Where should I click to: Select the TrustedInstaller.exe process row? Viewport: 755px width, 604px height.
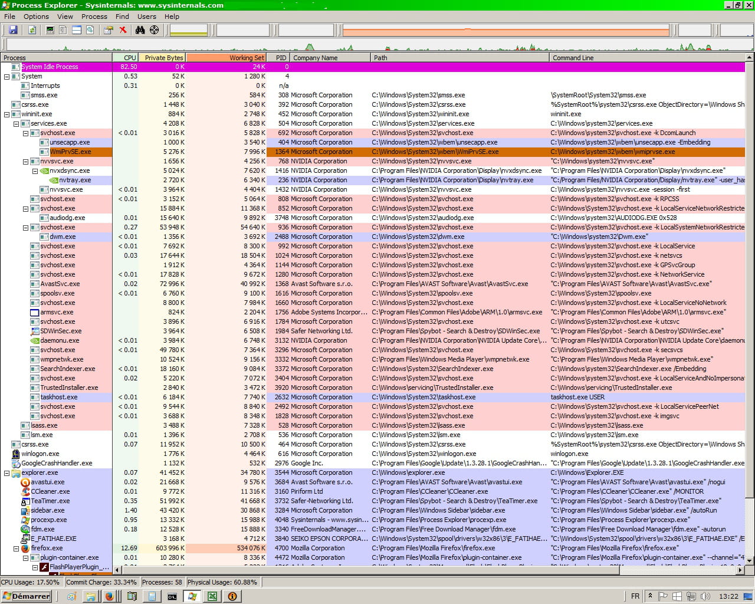tap(373, 388)
